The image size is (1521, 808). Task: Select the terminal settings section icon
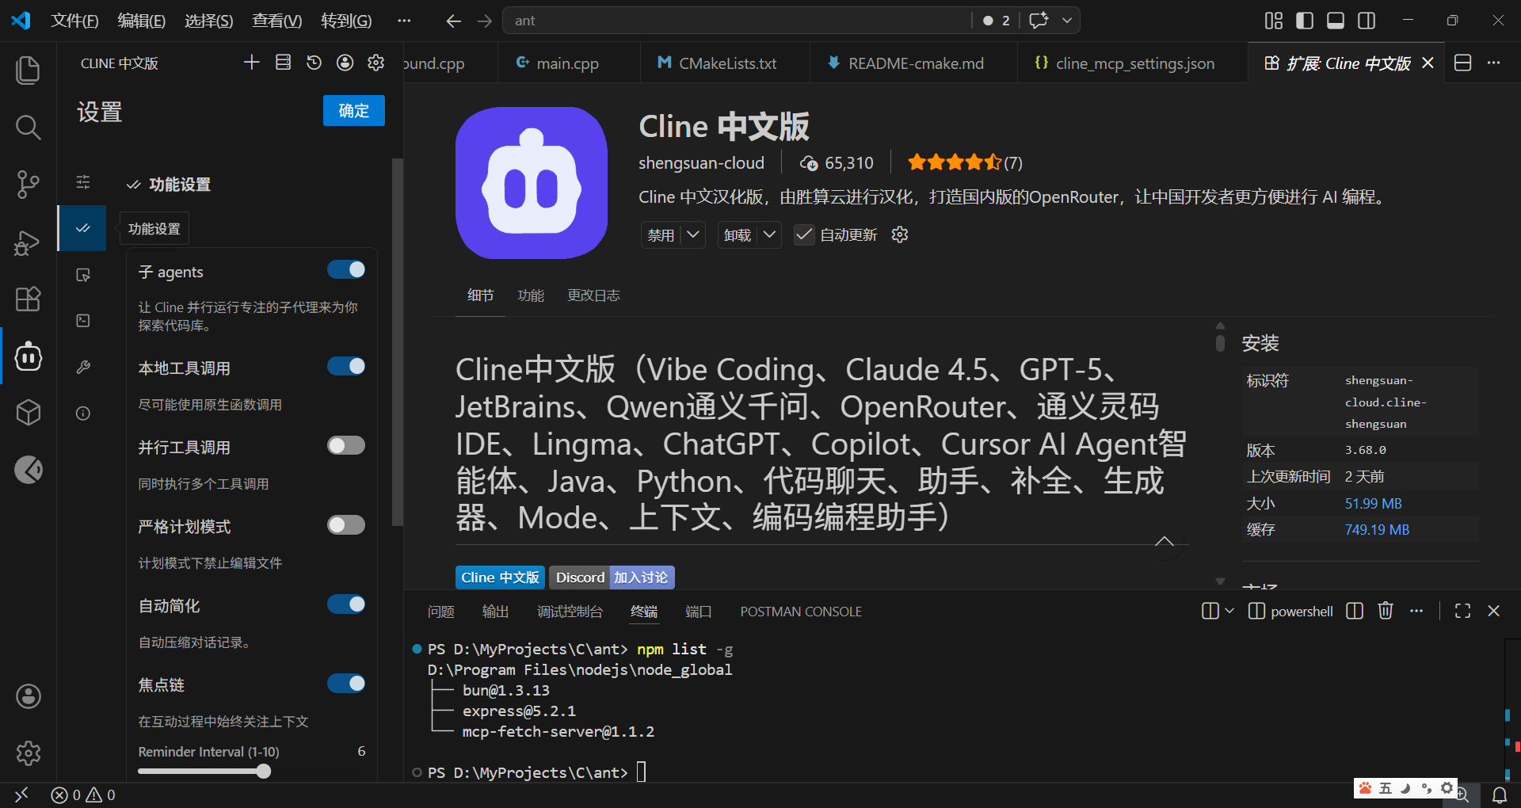click(83, 321)
